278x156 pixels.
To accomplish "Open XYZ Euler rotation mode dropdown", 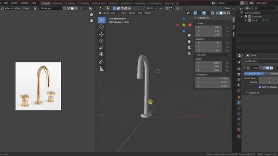I will click(x=213, y=55).
